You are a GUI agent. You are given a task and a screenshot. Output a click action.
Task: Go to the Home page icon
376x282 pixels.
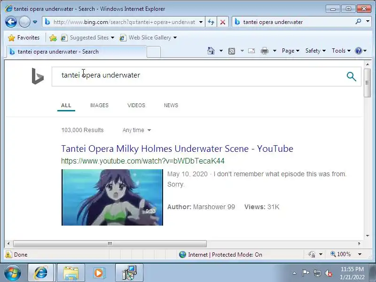(x=211, y=51)
